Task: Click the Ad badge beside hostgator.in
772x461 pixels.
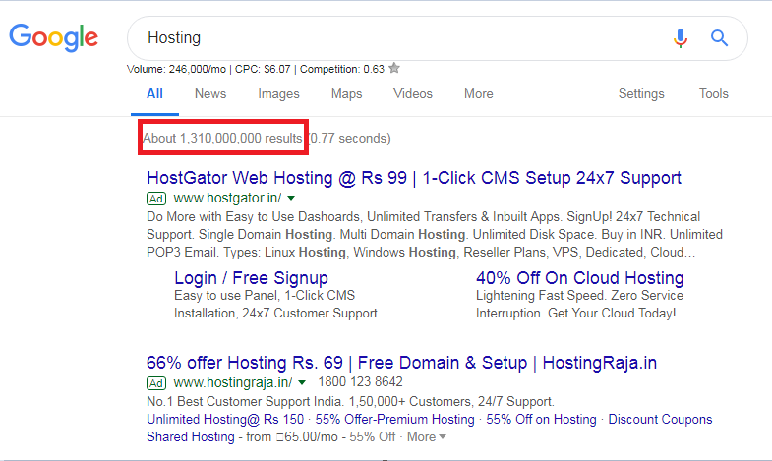Action: pos(156,199)
